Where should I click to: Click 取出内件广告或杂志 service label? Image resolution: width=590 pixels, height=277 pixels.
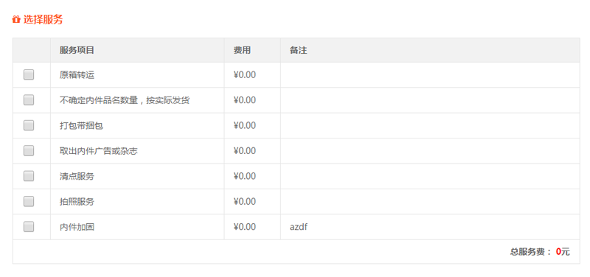[x=99, y=151]
